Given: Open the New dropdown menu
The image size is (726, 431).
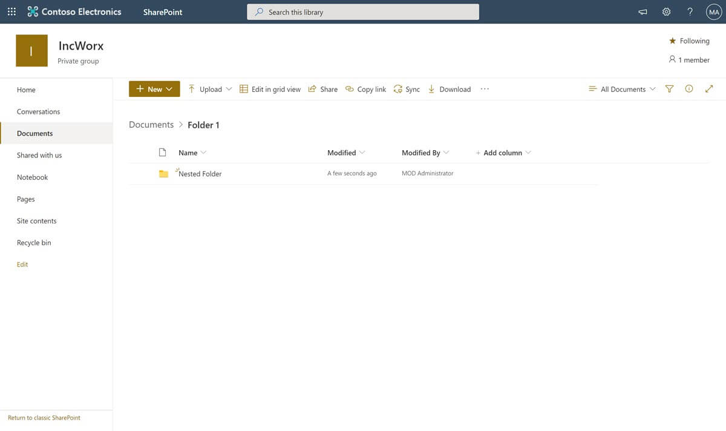Looking at the screenshot, I should tap(154, 88).
